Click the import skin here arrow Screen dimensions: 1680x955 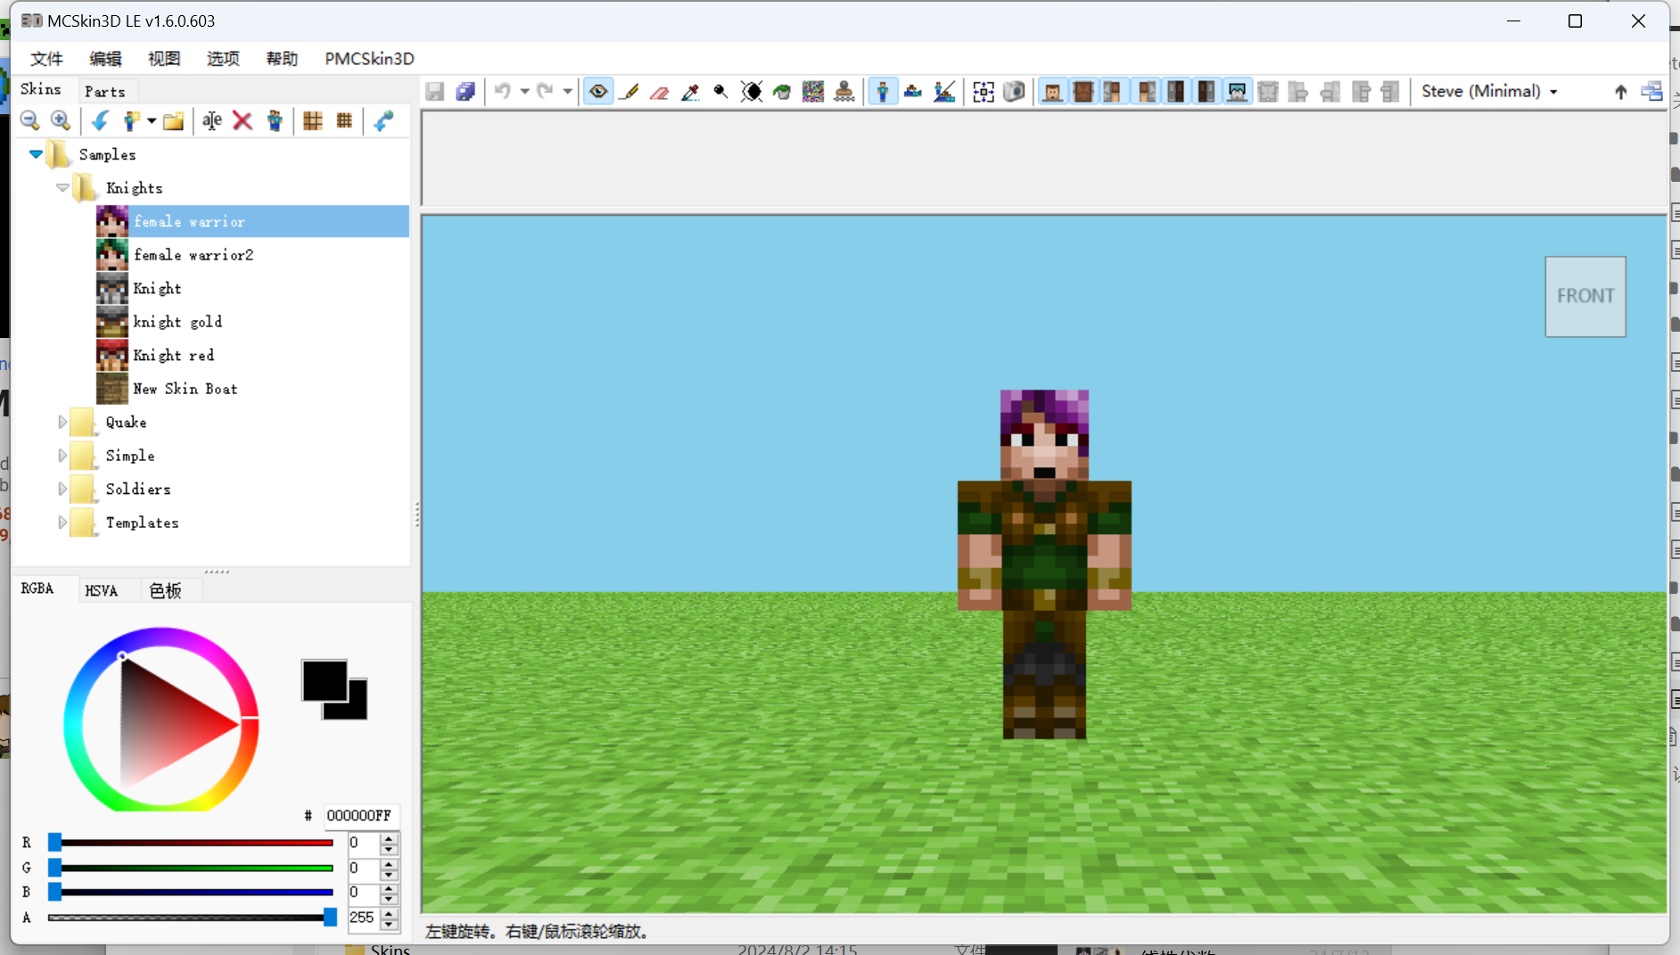click(x=100, y=120)
